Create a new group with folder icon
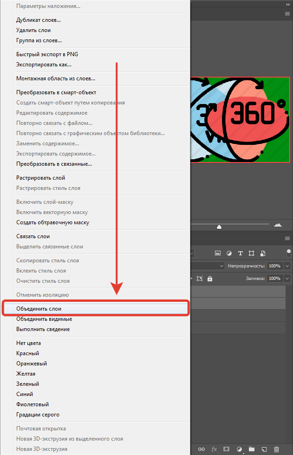 pyautogui.click(x=251, y=449)
